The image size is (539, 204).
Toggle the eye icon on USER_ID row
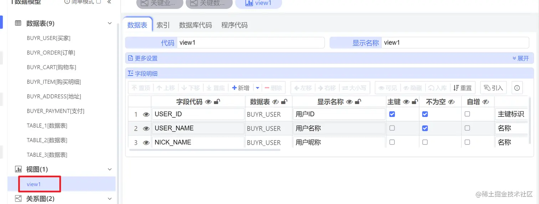[x=146, y=114]
